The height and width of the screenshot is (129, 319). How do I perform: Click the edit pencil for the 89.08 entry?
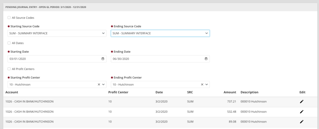pyautogui.click(x=301, y=122)
